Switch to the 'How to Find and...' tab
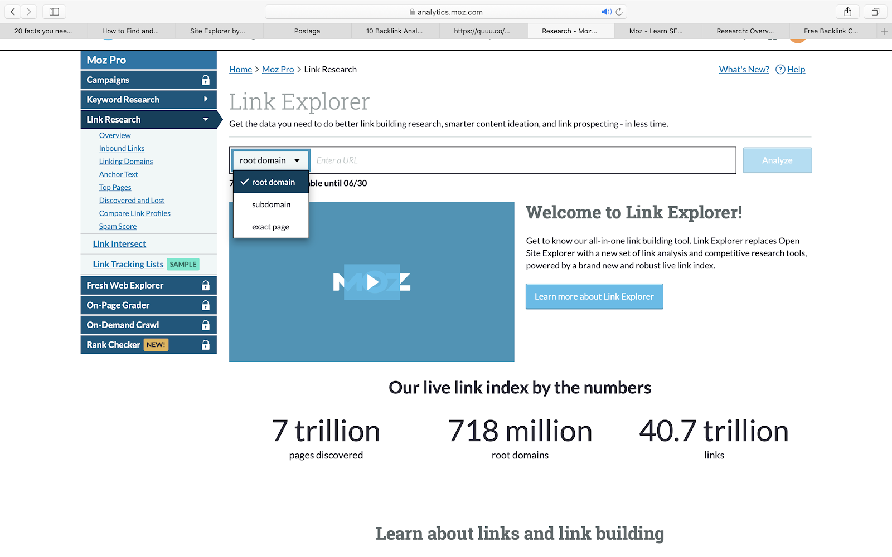Image resolution: width=892 pixels, height=557 pixels. (131, 31)
